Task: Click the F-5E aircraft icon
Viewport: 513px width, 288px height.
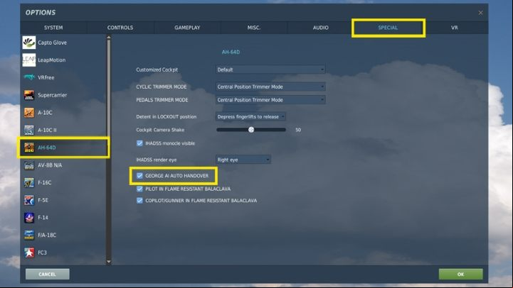Action: point(28,200)
